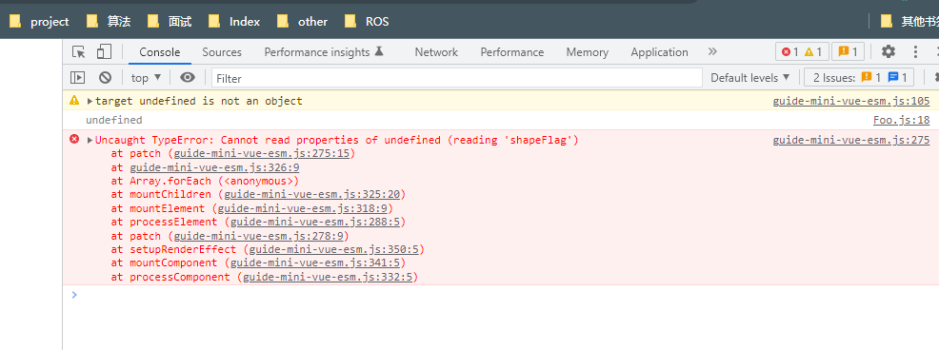The width and height of the screenshot is (939, 350).
Task: Clear console with the ban icon
Action: (x=106, y=77)
